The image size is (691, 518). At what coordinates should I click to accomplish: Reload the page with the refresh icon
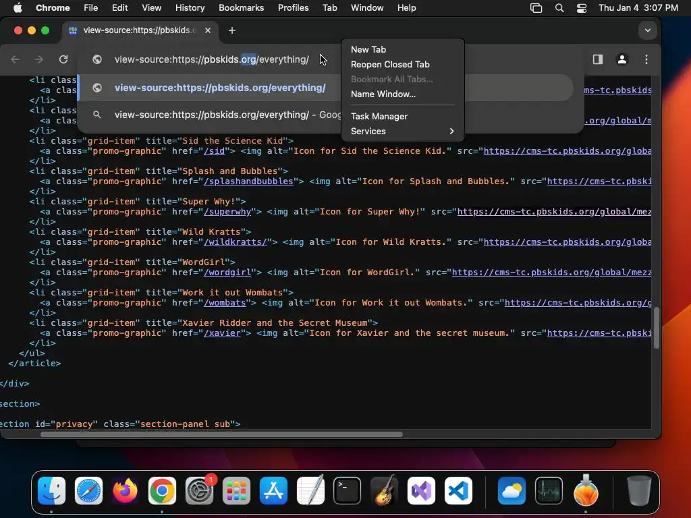[63, 59]
